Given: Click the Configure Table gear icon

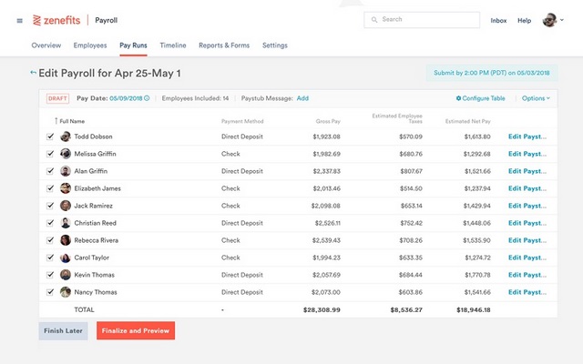Looking at the screenshot, I should tap(458, 98).
